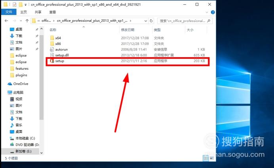Screen dimensions: 274x168
Task: Go up one folder level
Action: 27,21
